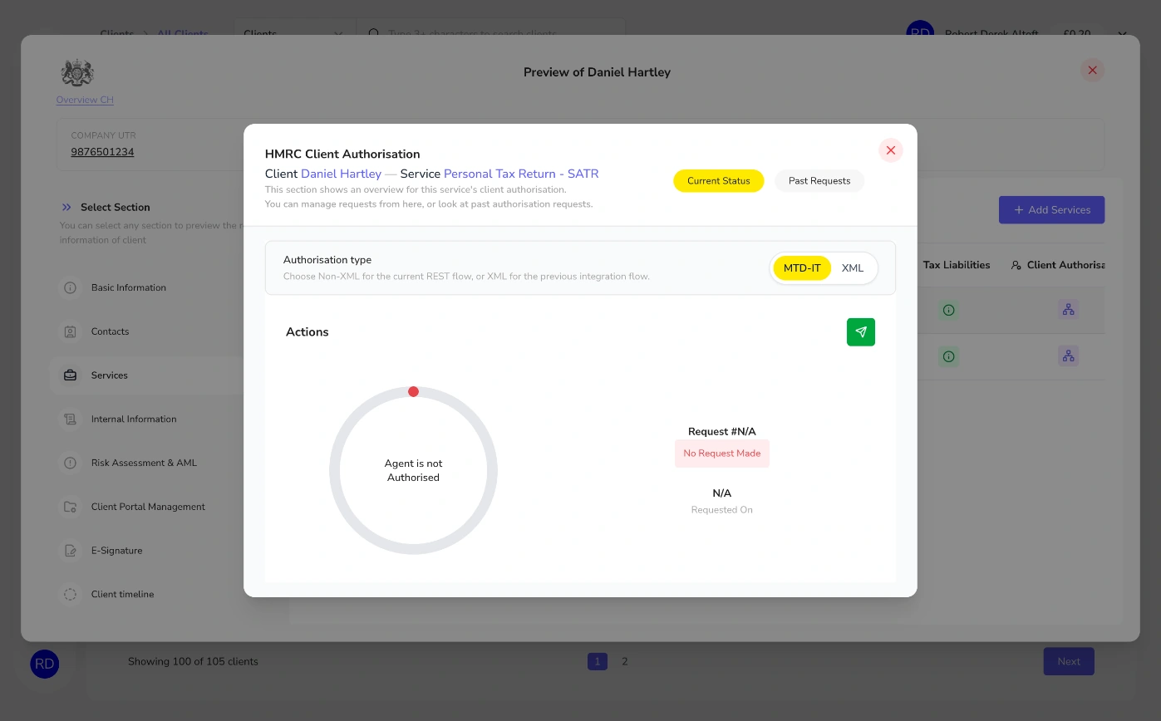Click first row tax liabilities info icon
This screenshot has height=721, width=1161.
[948, 311]
